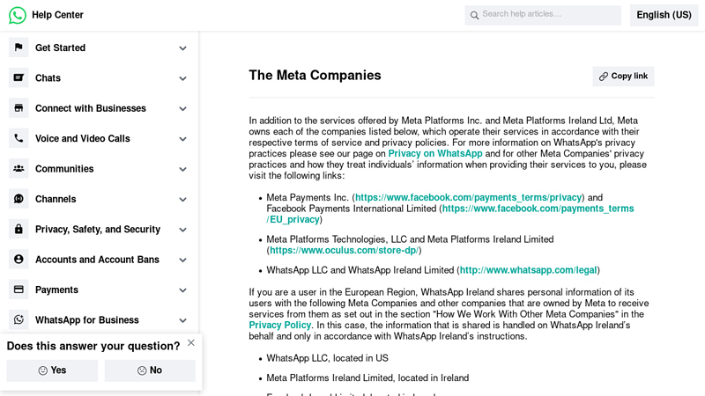Viewport: 705px width, 396px height.
Task: Open the Chats menu section
Action: pyautogui.click(x=99, y=77)
